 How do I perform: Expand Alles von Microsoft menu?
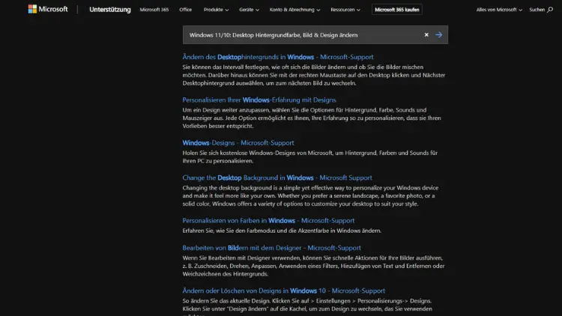point(499,10)
